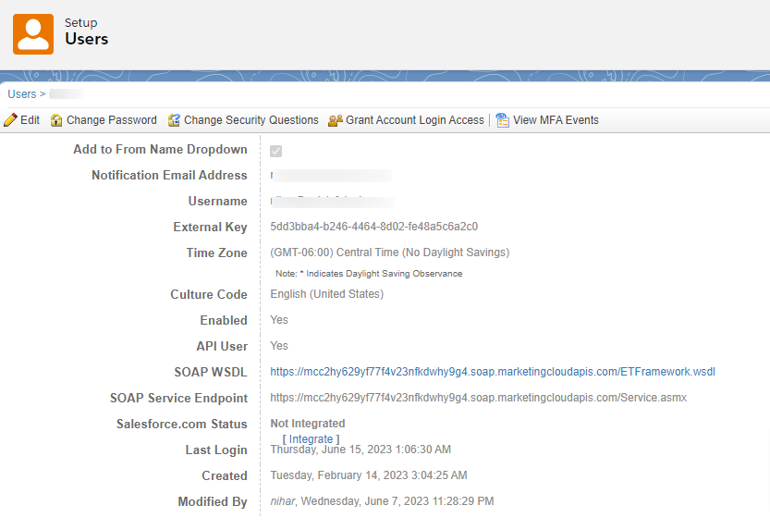Click the blurred user name in breadcrumb

pyautogui.click(x=67, y=93)
